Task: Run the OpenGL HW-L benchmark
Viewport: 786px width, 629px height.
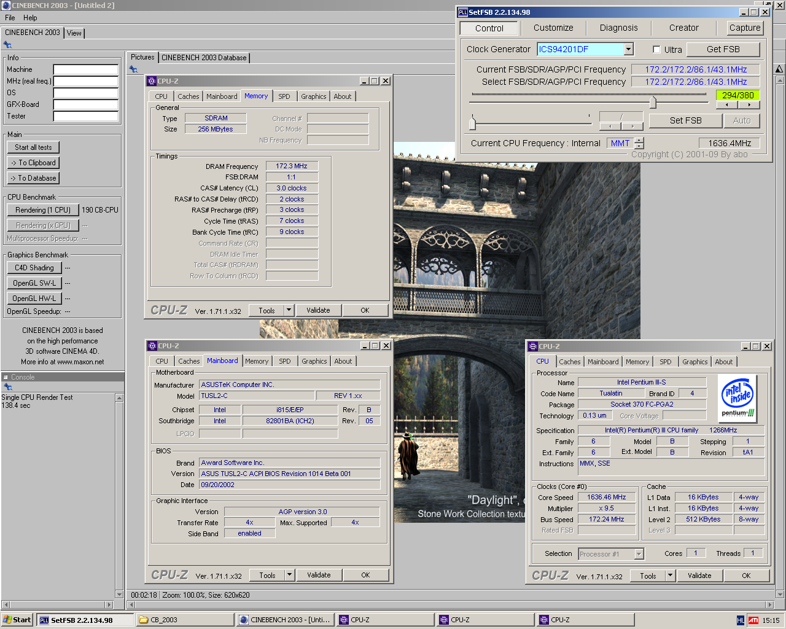Action: pyautogui.click(x=34, y=299)
